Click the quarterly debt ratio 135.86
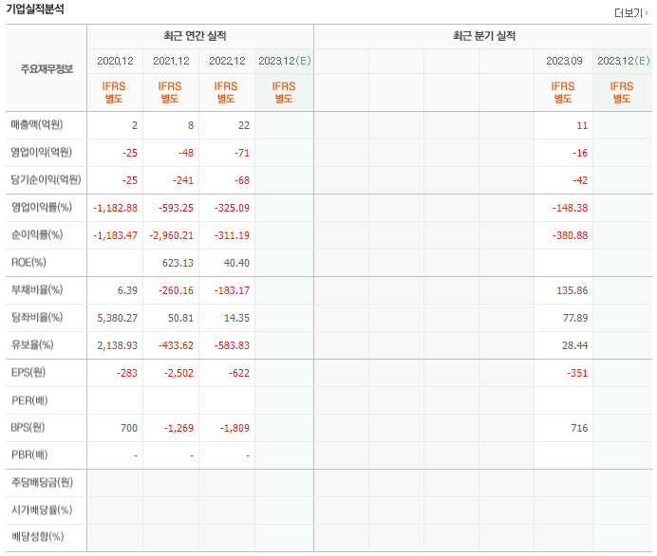 click(x=572, y=290)
